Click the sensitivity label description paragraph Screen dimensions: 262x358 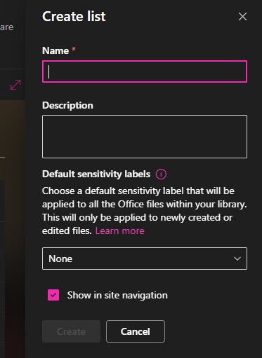144,211
